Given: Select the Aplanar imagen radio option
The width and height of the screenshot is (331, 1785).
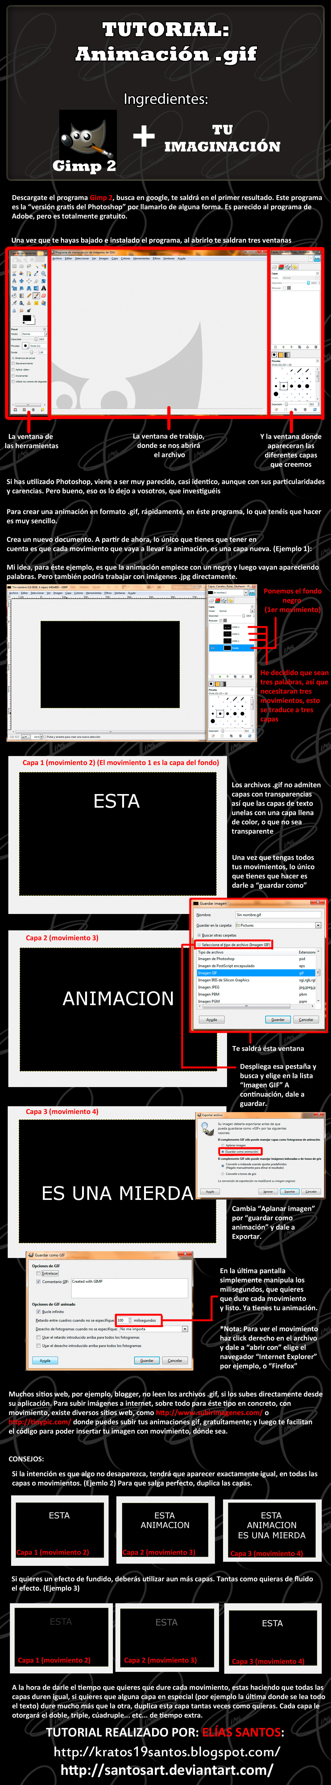Looking at the screenshot, I should point(234,1145).
